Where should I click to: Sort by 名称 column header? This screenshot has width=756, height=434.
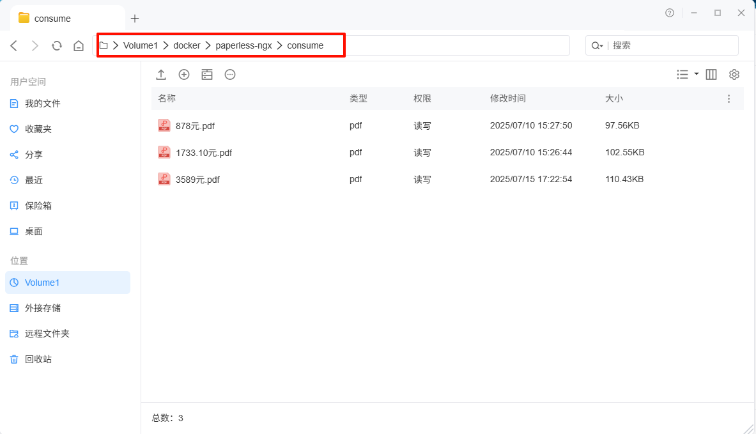click(x=167, y=98)
